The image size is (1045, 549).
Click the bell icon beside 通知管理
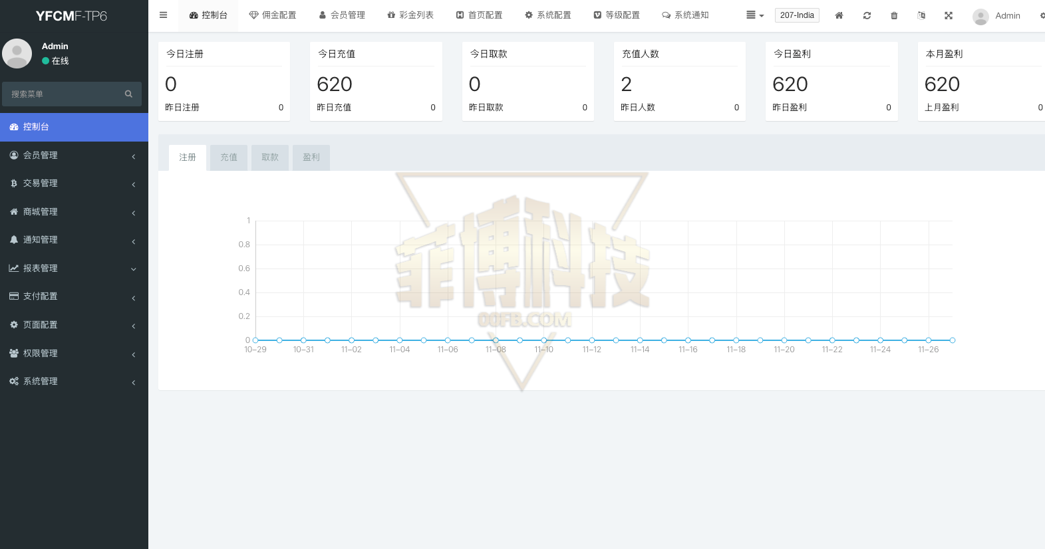[x=14, y=240]
